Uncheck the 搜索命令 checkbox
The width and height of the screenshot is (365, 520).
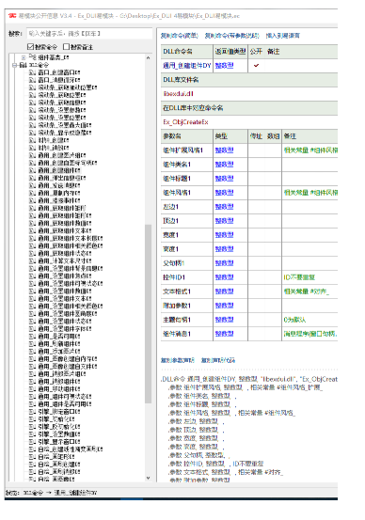click(30, 47)
